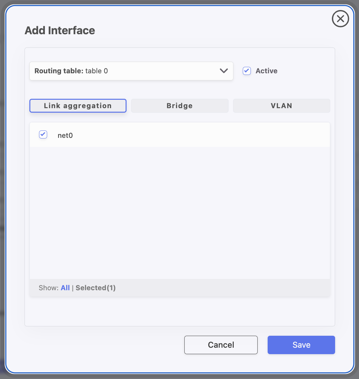
Task: Switch to the Bridge tab
Action: click(179, 106)
